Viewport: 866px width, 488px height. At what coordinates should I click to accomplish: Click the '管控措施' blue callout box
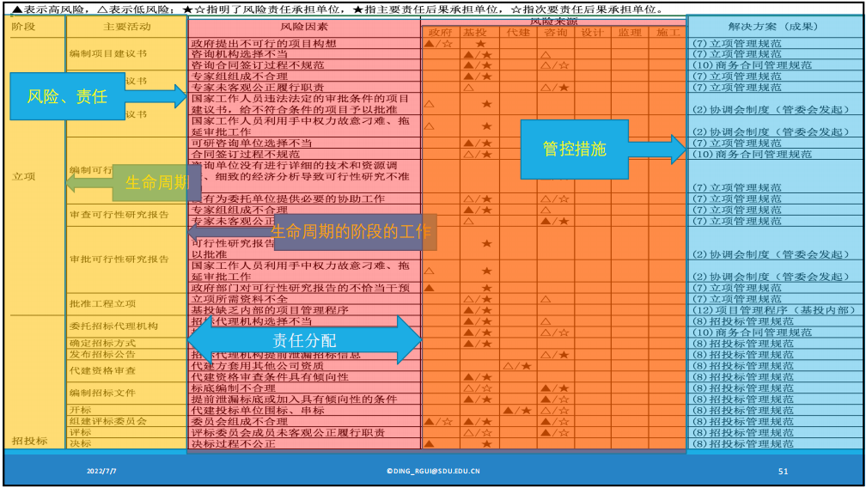click(x=575, y=149)
